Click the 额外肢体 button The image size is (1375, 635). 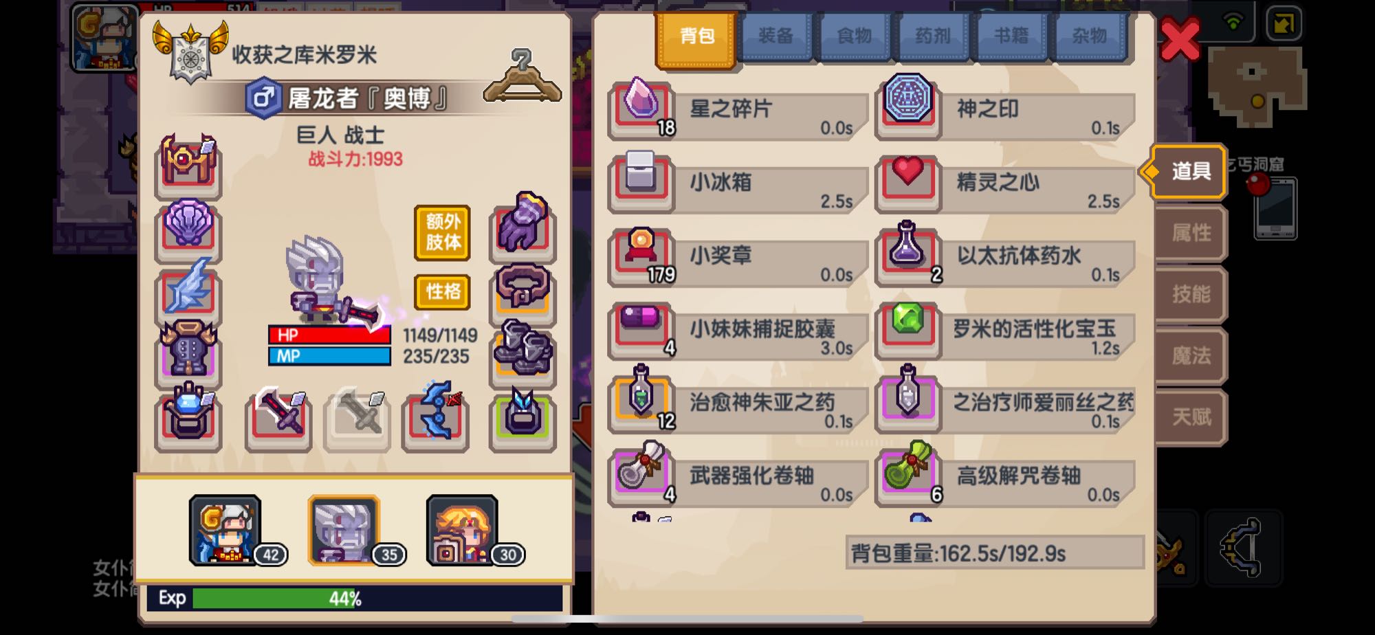click(443, 232)
